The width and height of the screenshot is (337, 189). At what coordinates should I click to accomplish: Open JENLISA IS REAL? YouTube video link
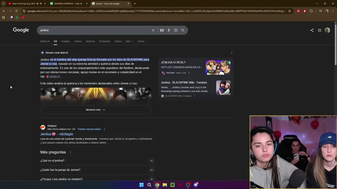pos(173,62)
